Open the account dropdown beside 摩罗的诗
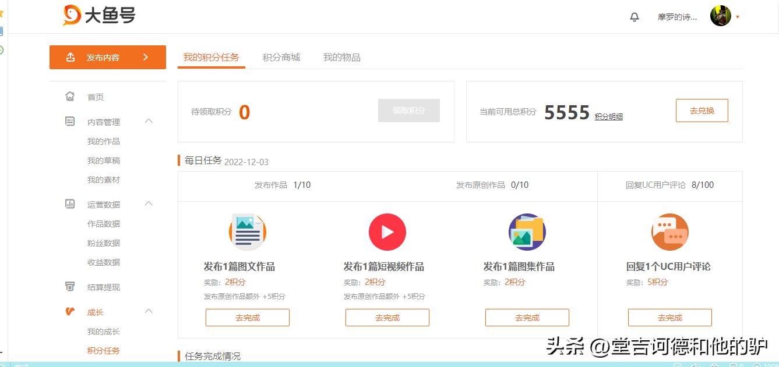 (738, 17)
